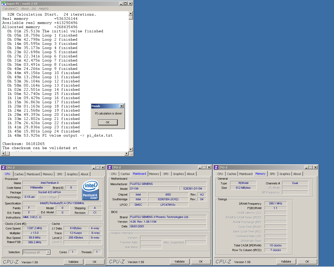334x267 pixels.
Task: Click the Super PI vertical scrollbar thumb
Action: [x=131, y=17]
